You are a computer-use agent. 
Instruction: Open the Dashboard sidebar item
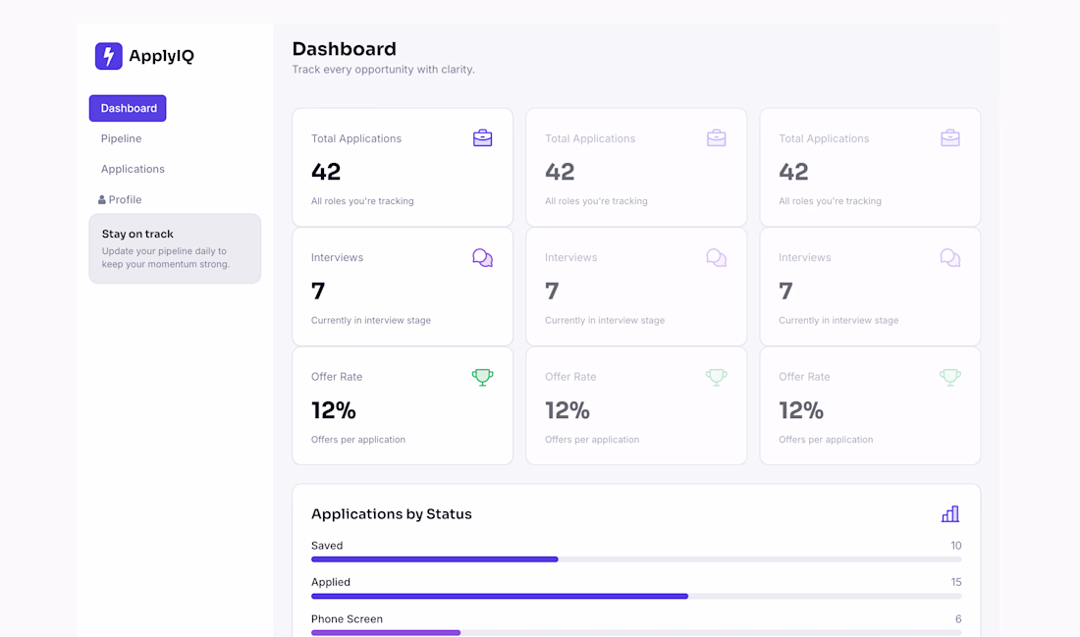(128, 108)
